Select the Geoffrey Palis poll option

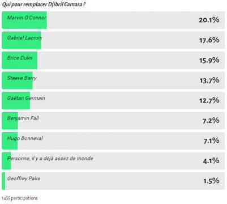pyautogui.click(x=113, y=181)
